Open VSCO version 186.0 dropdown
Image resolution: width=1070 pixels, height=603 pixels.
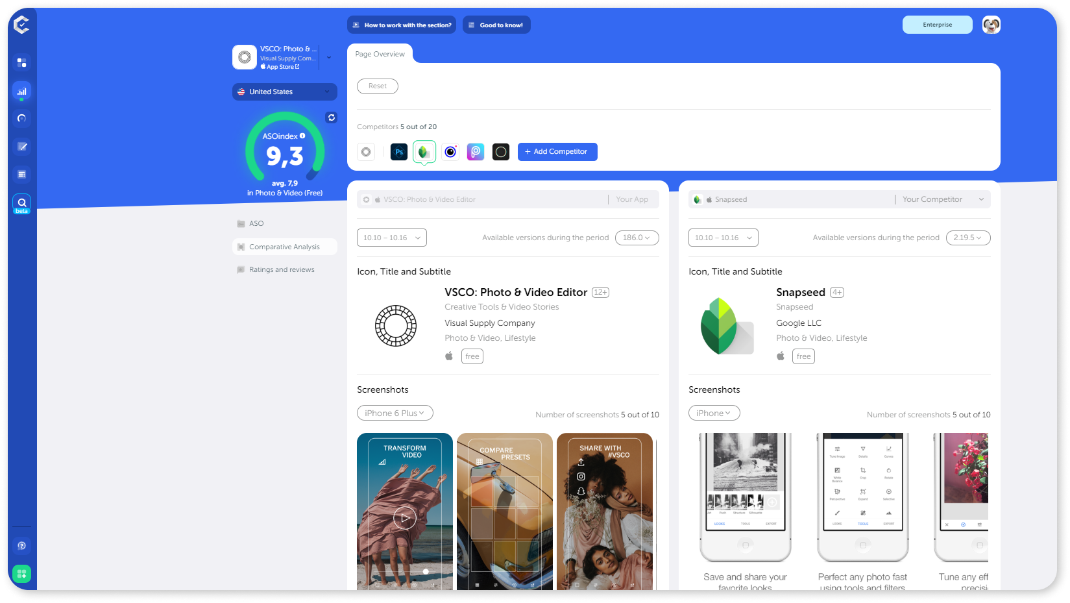(x=637, y=238)
